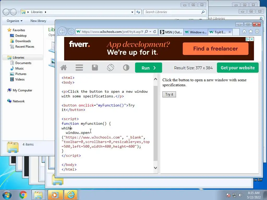Open IE Favorites star icon
This screenshot has height=200, width=267.
click(x=251, y=32)
